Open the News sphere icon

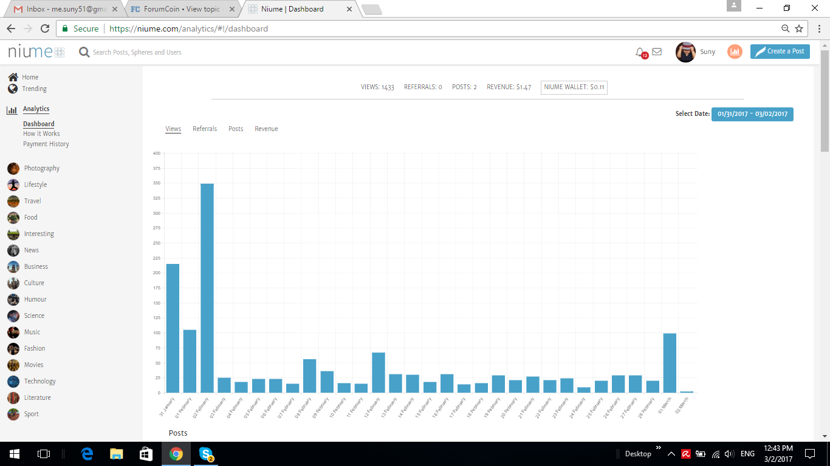(13, 250)
